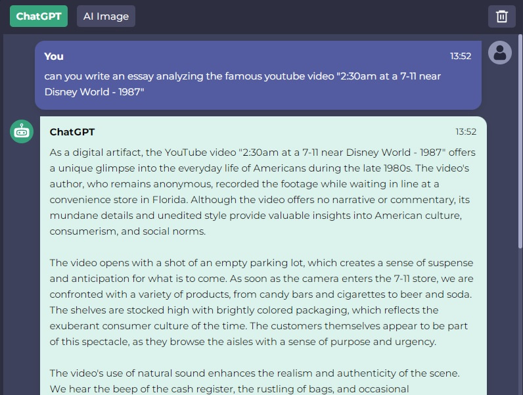Screen dimensions: 523x395
Task: Switch to the ChatGPT tab
Action: (39, 16)
